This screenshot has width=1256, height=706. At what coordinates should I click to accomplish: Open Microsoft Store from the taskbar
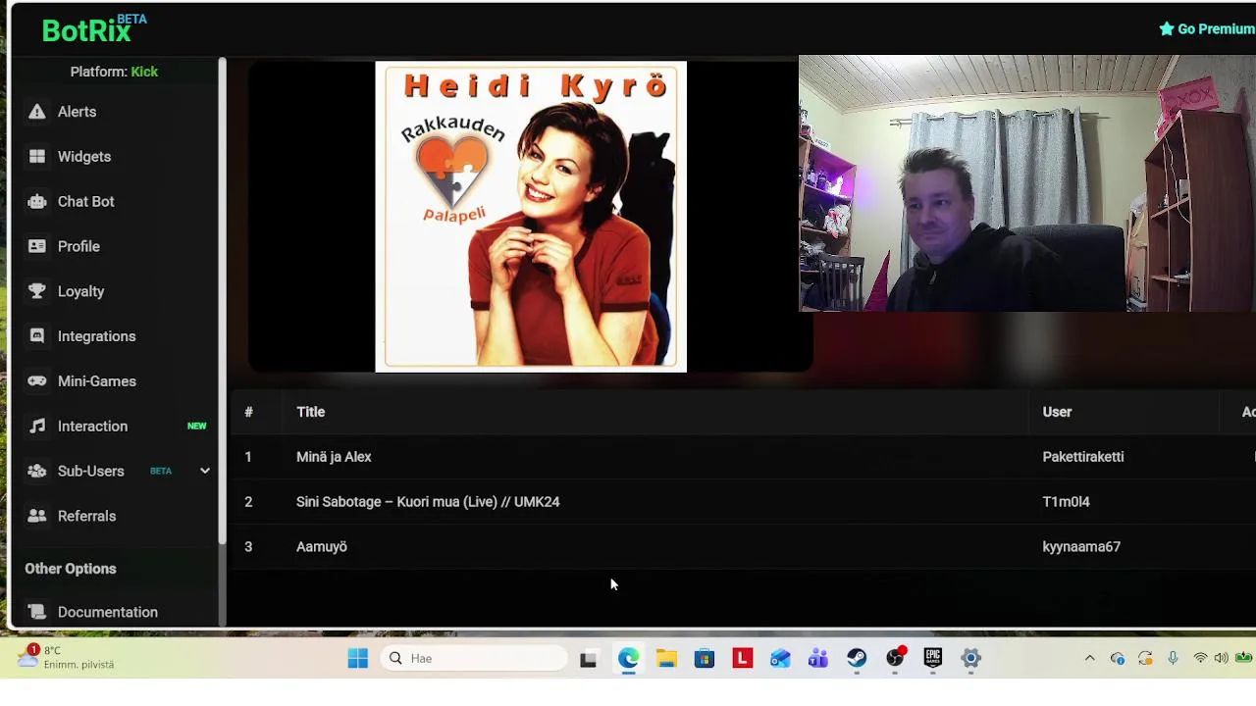tap(705, 659)
